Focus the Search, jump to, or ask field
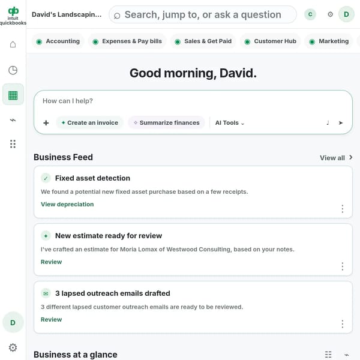The width and height of the screenshot is (360, 360). [x=203, y=14]
